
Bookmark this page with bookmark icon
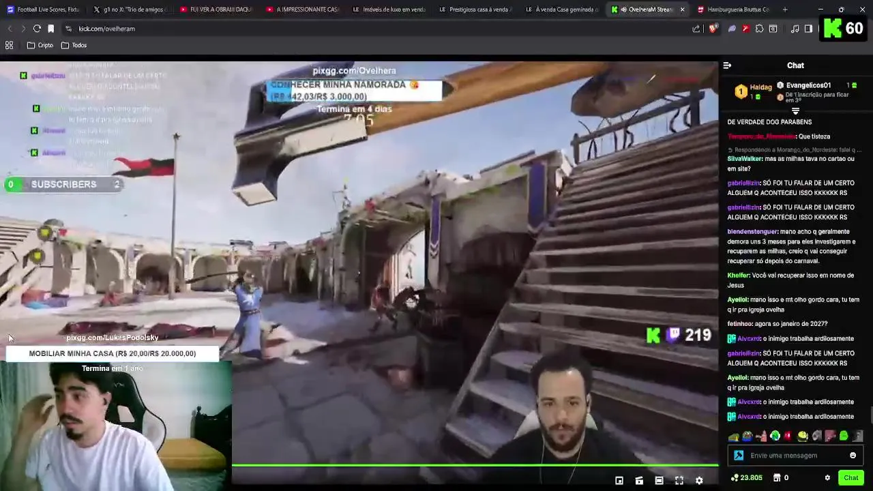(x=50, y=29)
